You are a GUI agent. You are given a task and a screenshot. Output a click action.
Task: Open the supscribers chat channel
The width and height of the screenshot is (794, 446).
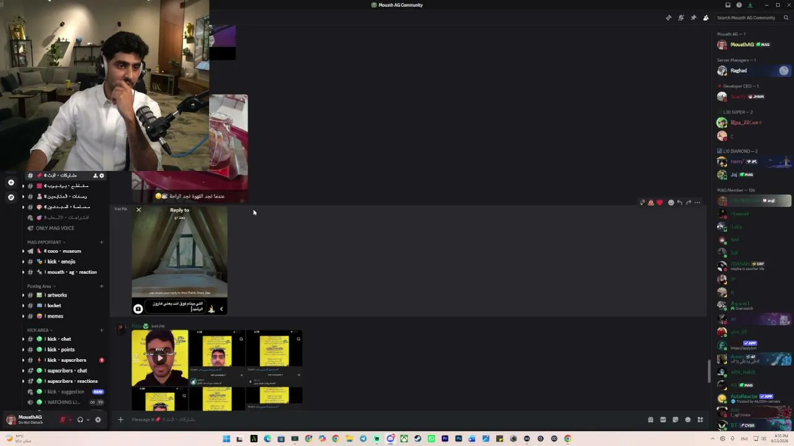pos(65,370)
